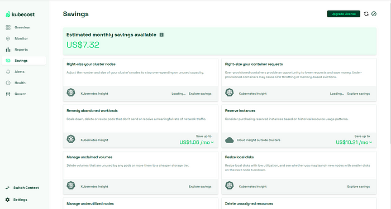Explore savings for right-size container requests

(359, 94)
